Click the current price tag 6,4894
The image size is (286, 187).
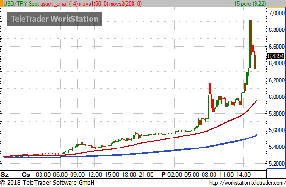pyautogui.click(x=276, y=56)
